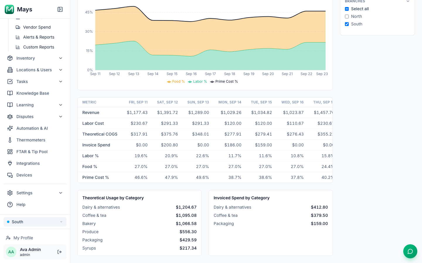The height and width of the screenshot is (263, 422).
Task: Toggle the Select all branches checkbox
Action: [347, 9]
